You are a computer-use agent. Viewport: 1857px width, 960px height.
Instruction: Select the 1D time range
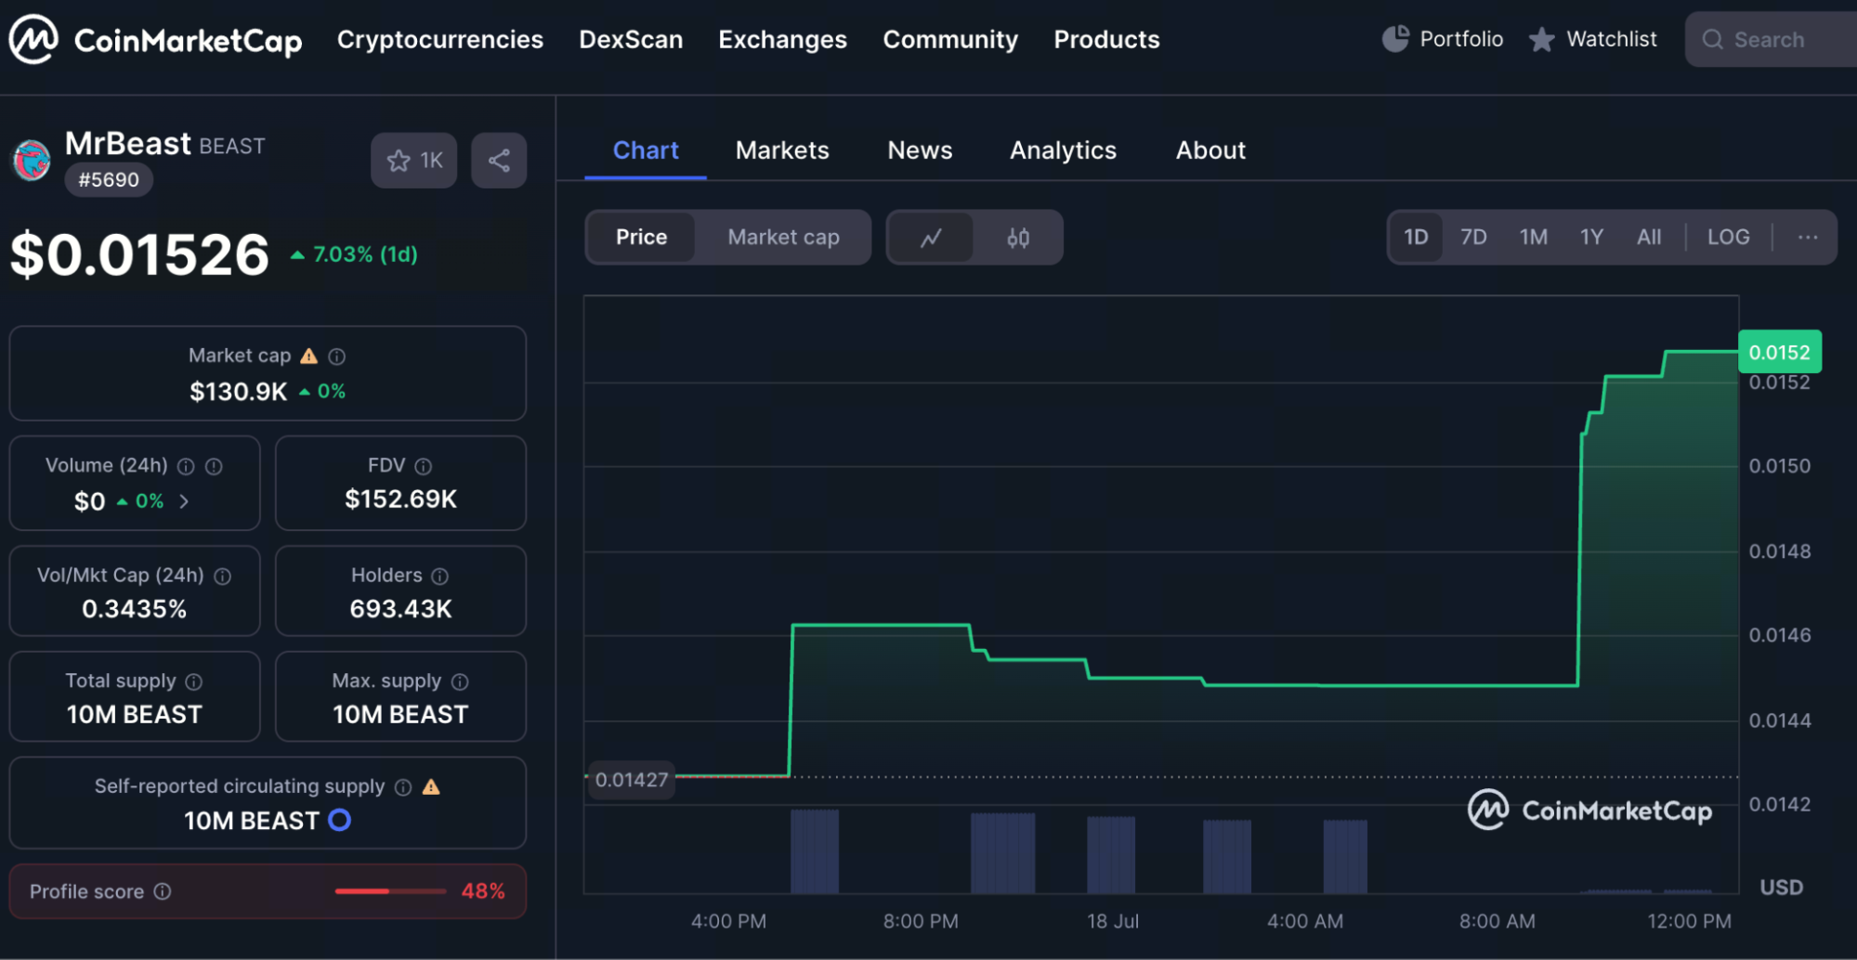click(1416, 238)
